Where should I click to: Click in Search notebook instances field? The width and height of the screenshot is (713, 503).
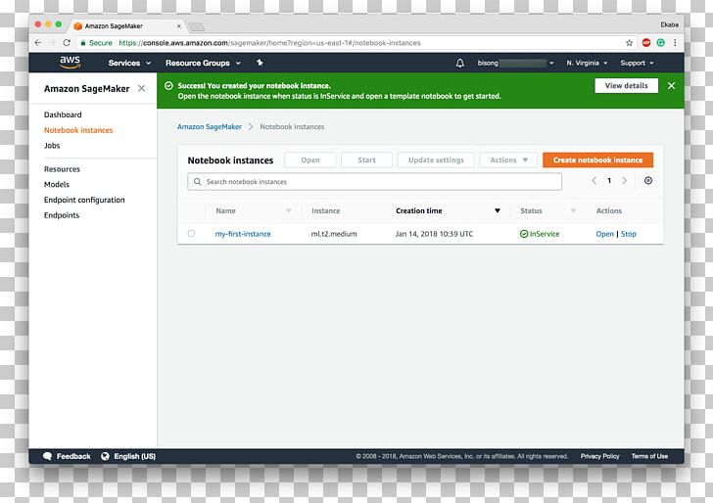coord(377,182)
